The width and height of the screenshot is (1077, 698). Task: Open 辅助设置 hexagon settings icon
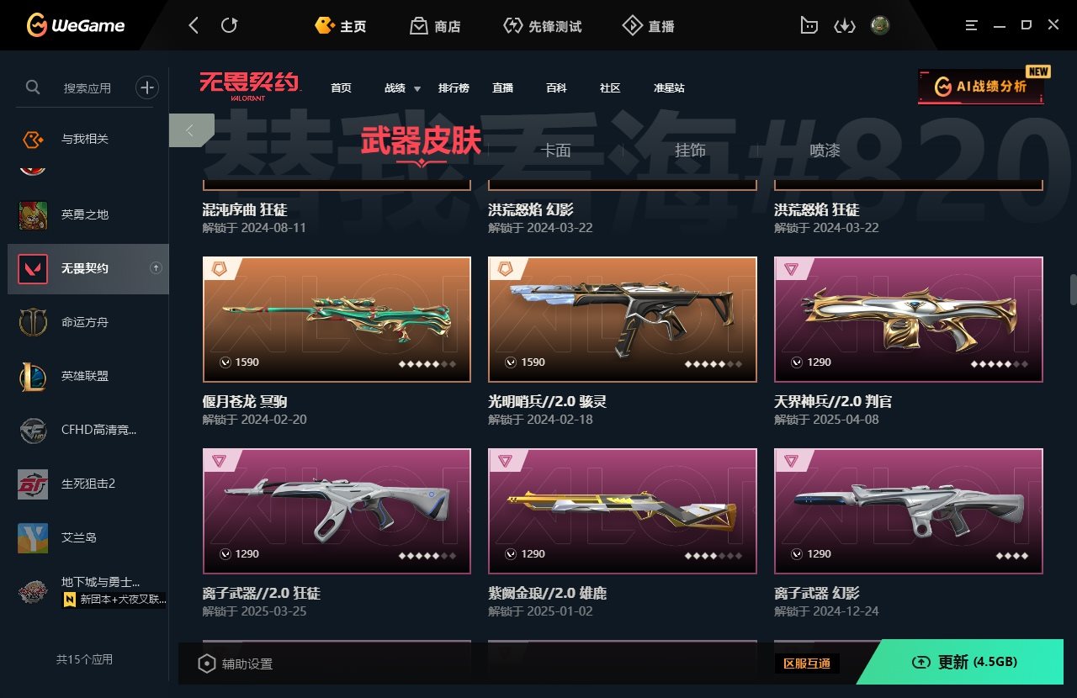[206, 664]
